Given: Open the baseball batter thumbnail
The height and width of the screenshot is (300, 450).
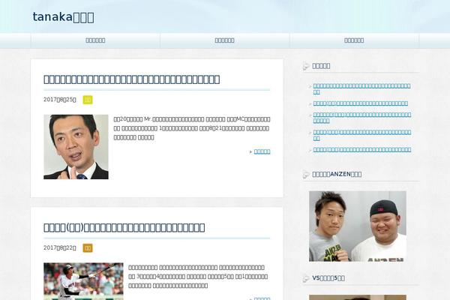Looking at the screenshot, I should 83,281.
